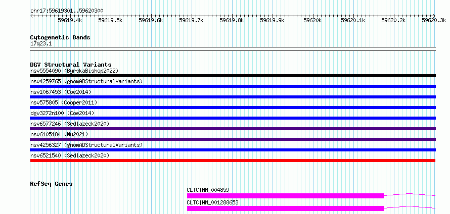Click the 59619.9k ruler tick label

coord(272,20)
